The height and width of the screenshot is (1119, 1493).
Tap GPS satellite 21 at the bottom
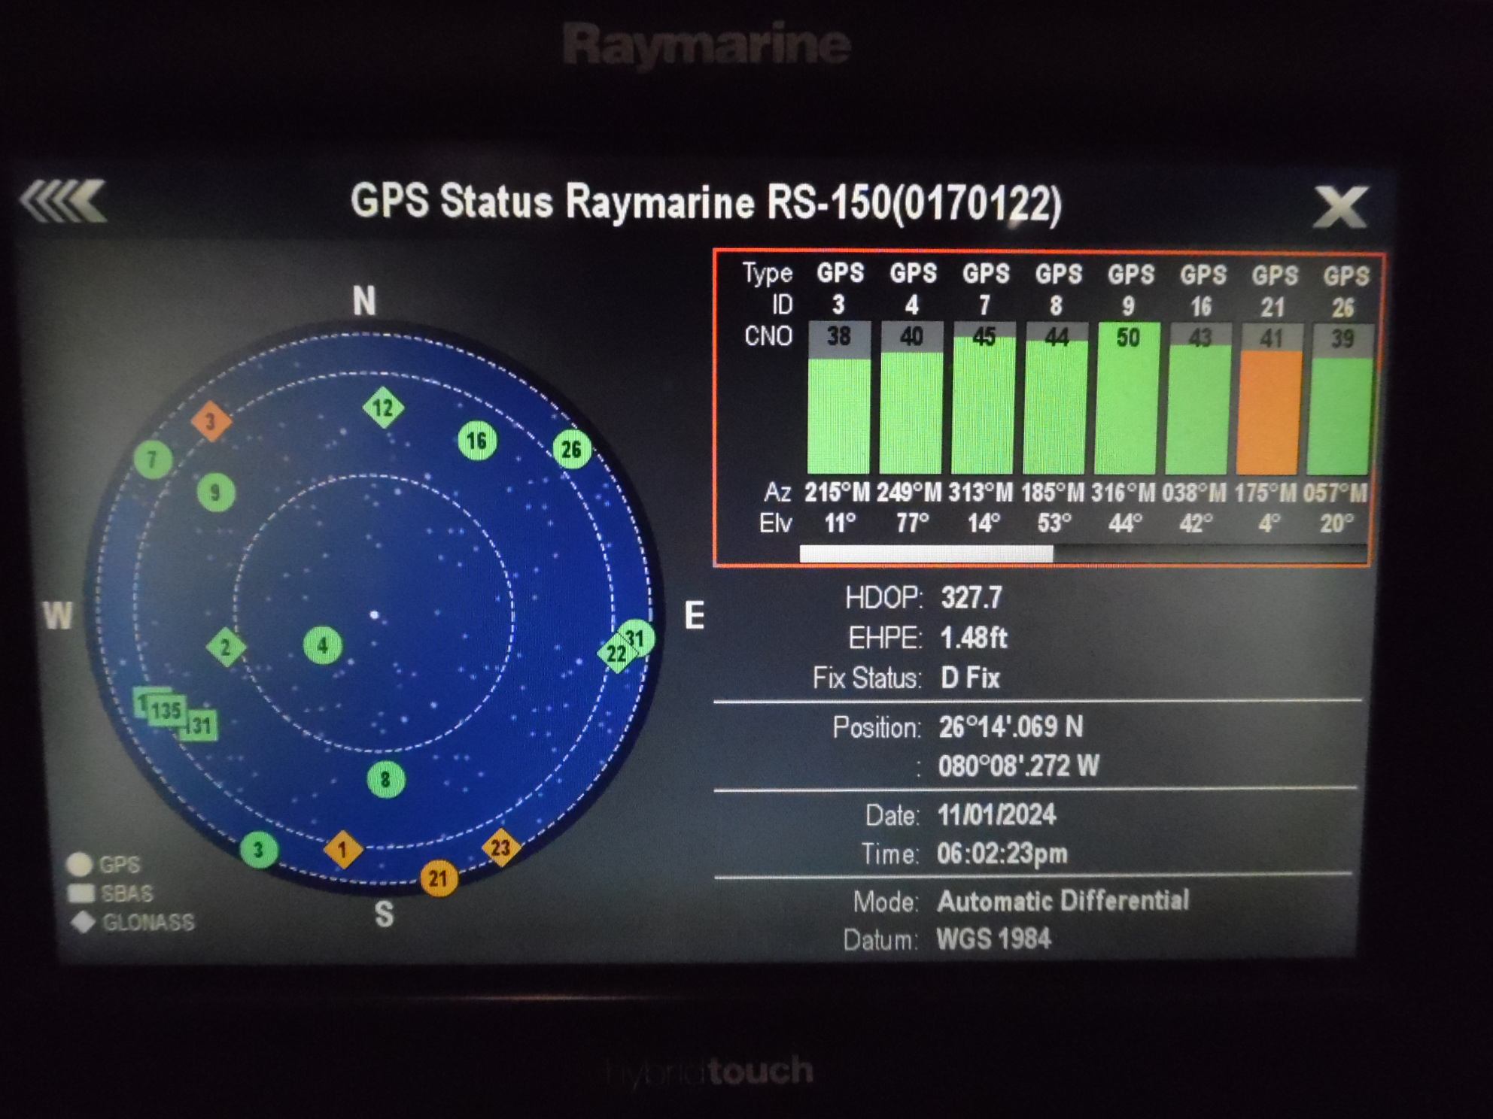pos(440,878)
